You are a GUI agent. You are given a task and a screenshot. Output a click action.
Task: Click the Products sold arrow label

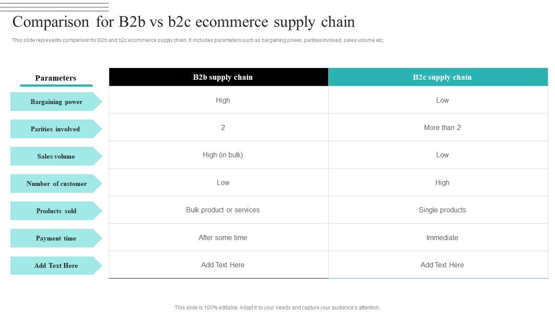pos(56,211)
